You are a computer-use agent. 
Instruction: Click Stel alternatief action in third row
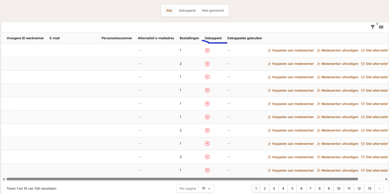[375, 77]
